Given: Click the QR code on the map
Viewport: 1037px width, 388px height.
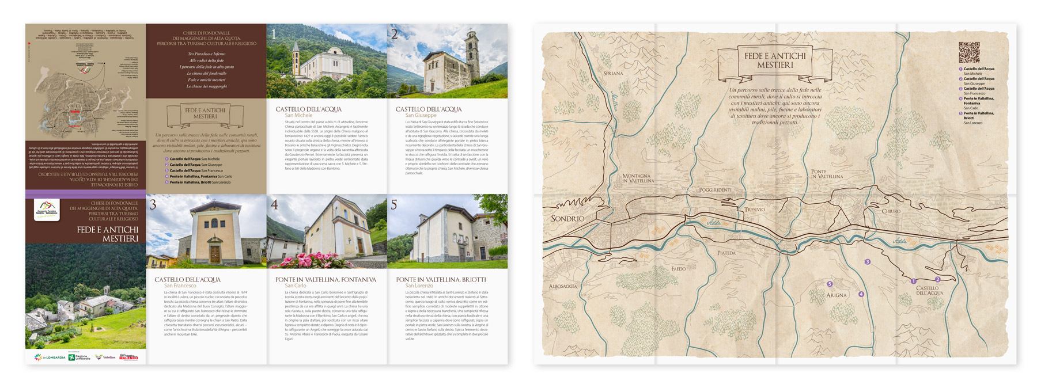Looking at the screenshot, I should pyautogui.click(x=969, y=52).
